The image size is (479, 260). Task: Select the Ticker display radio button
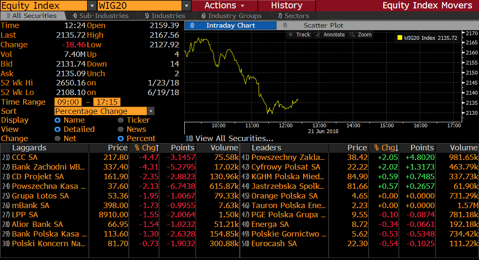pos(121,120)
